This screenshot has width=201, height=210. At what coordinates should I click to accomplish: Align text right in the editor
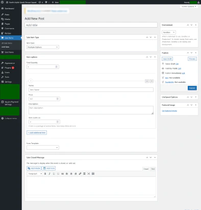[76, 174]
